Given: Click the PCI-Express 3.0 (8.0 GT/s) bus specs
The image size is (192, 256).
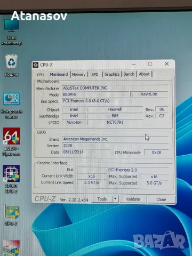Looking at the screenshot, I should pos(115,101).
